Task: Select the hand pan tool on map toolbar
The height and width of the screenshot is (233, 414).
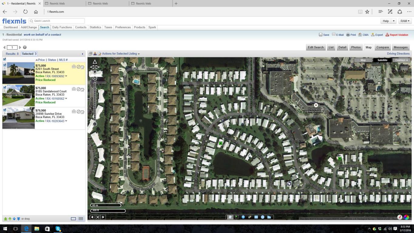Action: (230, 217)
